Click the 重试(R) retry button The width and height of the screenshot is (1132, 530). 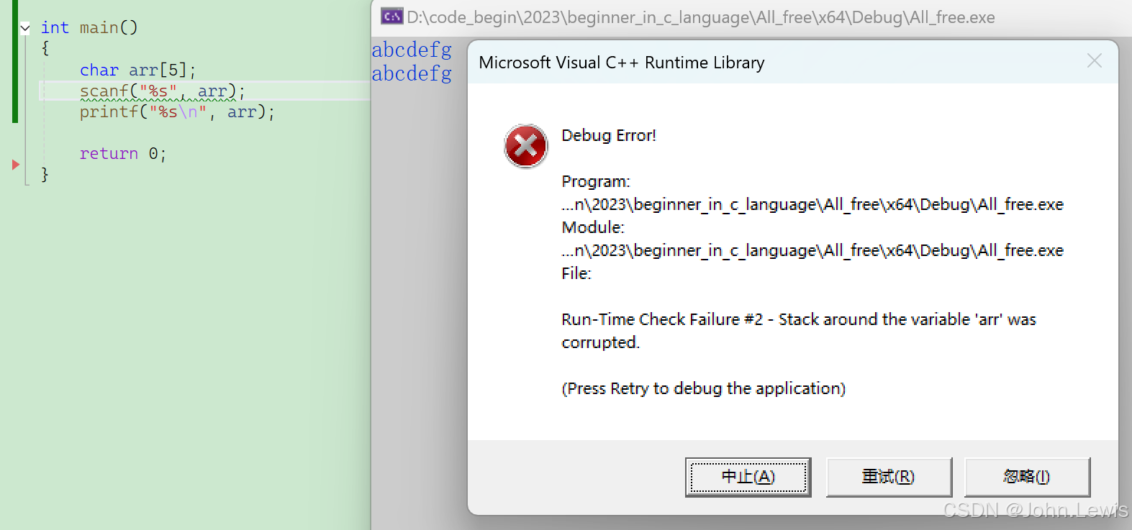pos(889,477)
